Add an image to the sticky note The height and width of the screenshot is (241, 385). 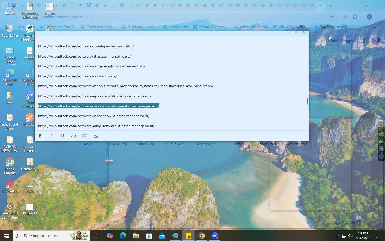tap(96, 136)
